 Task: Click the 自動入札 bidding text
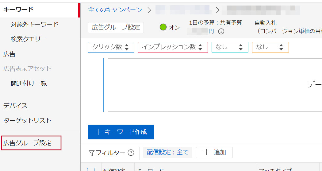(266, 23)
